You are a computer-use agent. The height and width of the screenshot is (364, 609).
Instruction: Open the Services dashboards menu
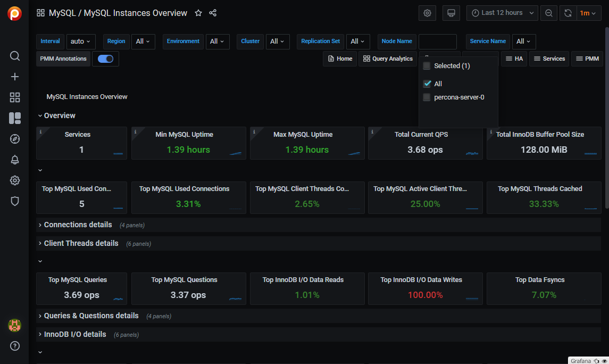click(x=549, y=59)
